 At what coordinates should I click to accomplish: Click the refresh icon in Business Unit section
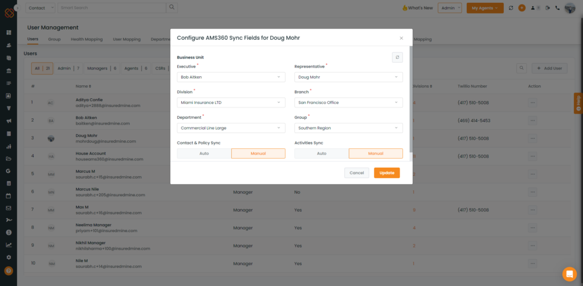397,57
